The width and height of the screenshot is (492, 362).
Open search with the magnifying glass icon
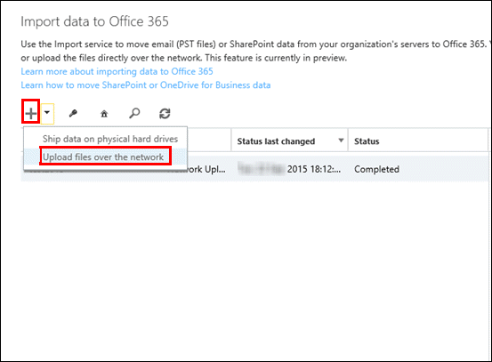click(134, 113)
